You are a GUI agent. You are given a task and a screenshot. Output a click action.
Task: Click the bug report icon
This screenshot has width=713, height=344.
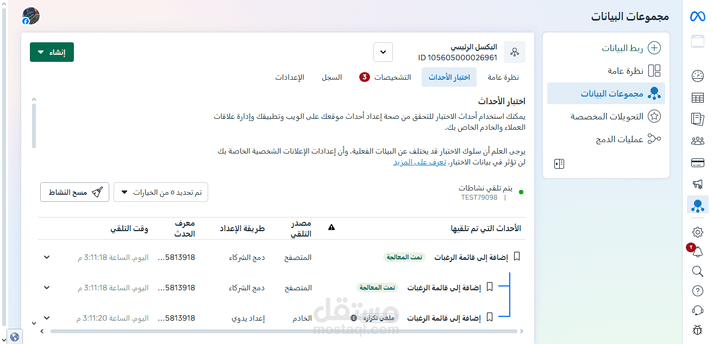click(x=698, y=329)
